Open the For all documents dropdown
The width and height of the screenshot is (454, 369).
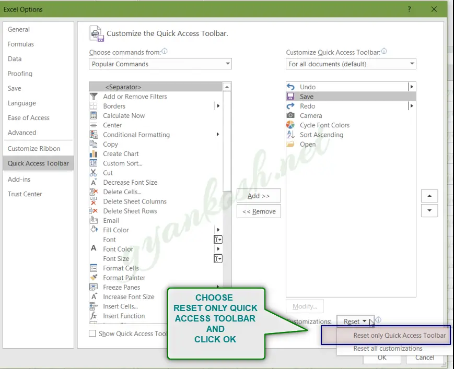pos(351,64)
